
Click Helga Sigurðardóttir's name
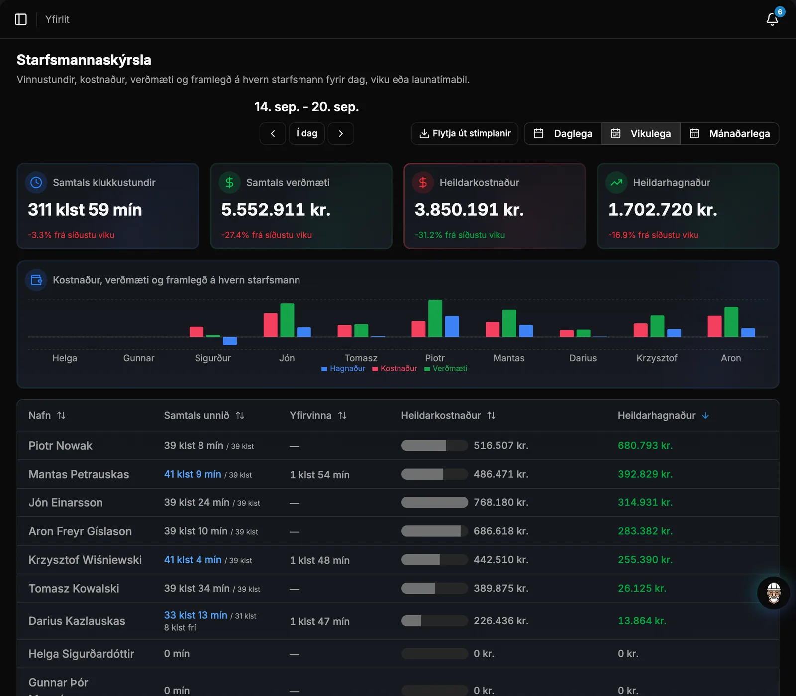82,654
